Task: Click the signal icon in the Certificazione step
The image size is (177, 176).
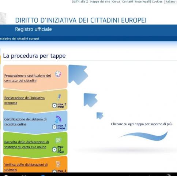Action: point(58,119)
